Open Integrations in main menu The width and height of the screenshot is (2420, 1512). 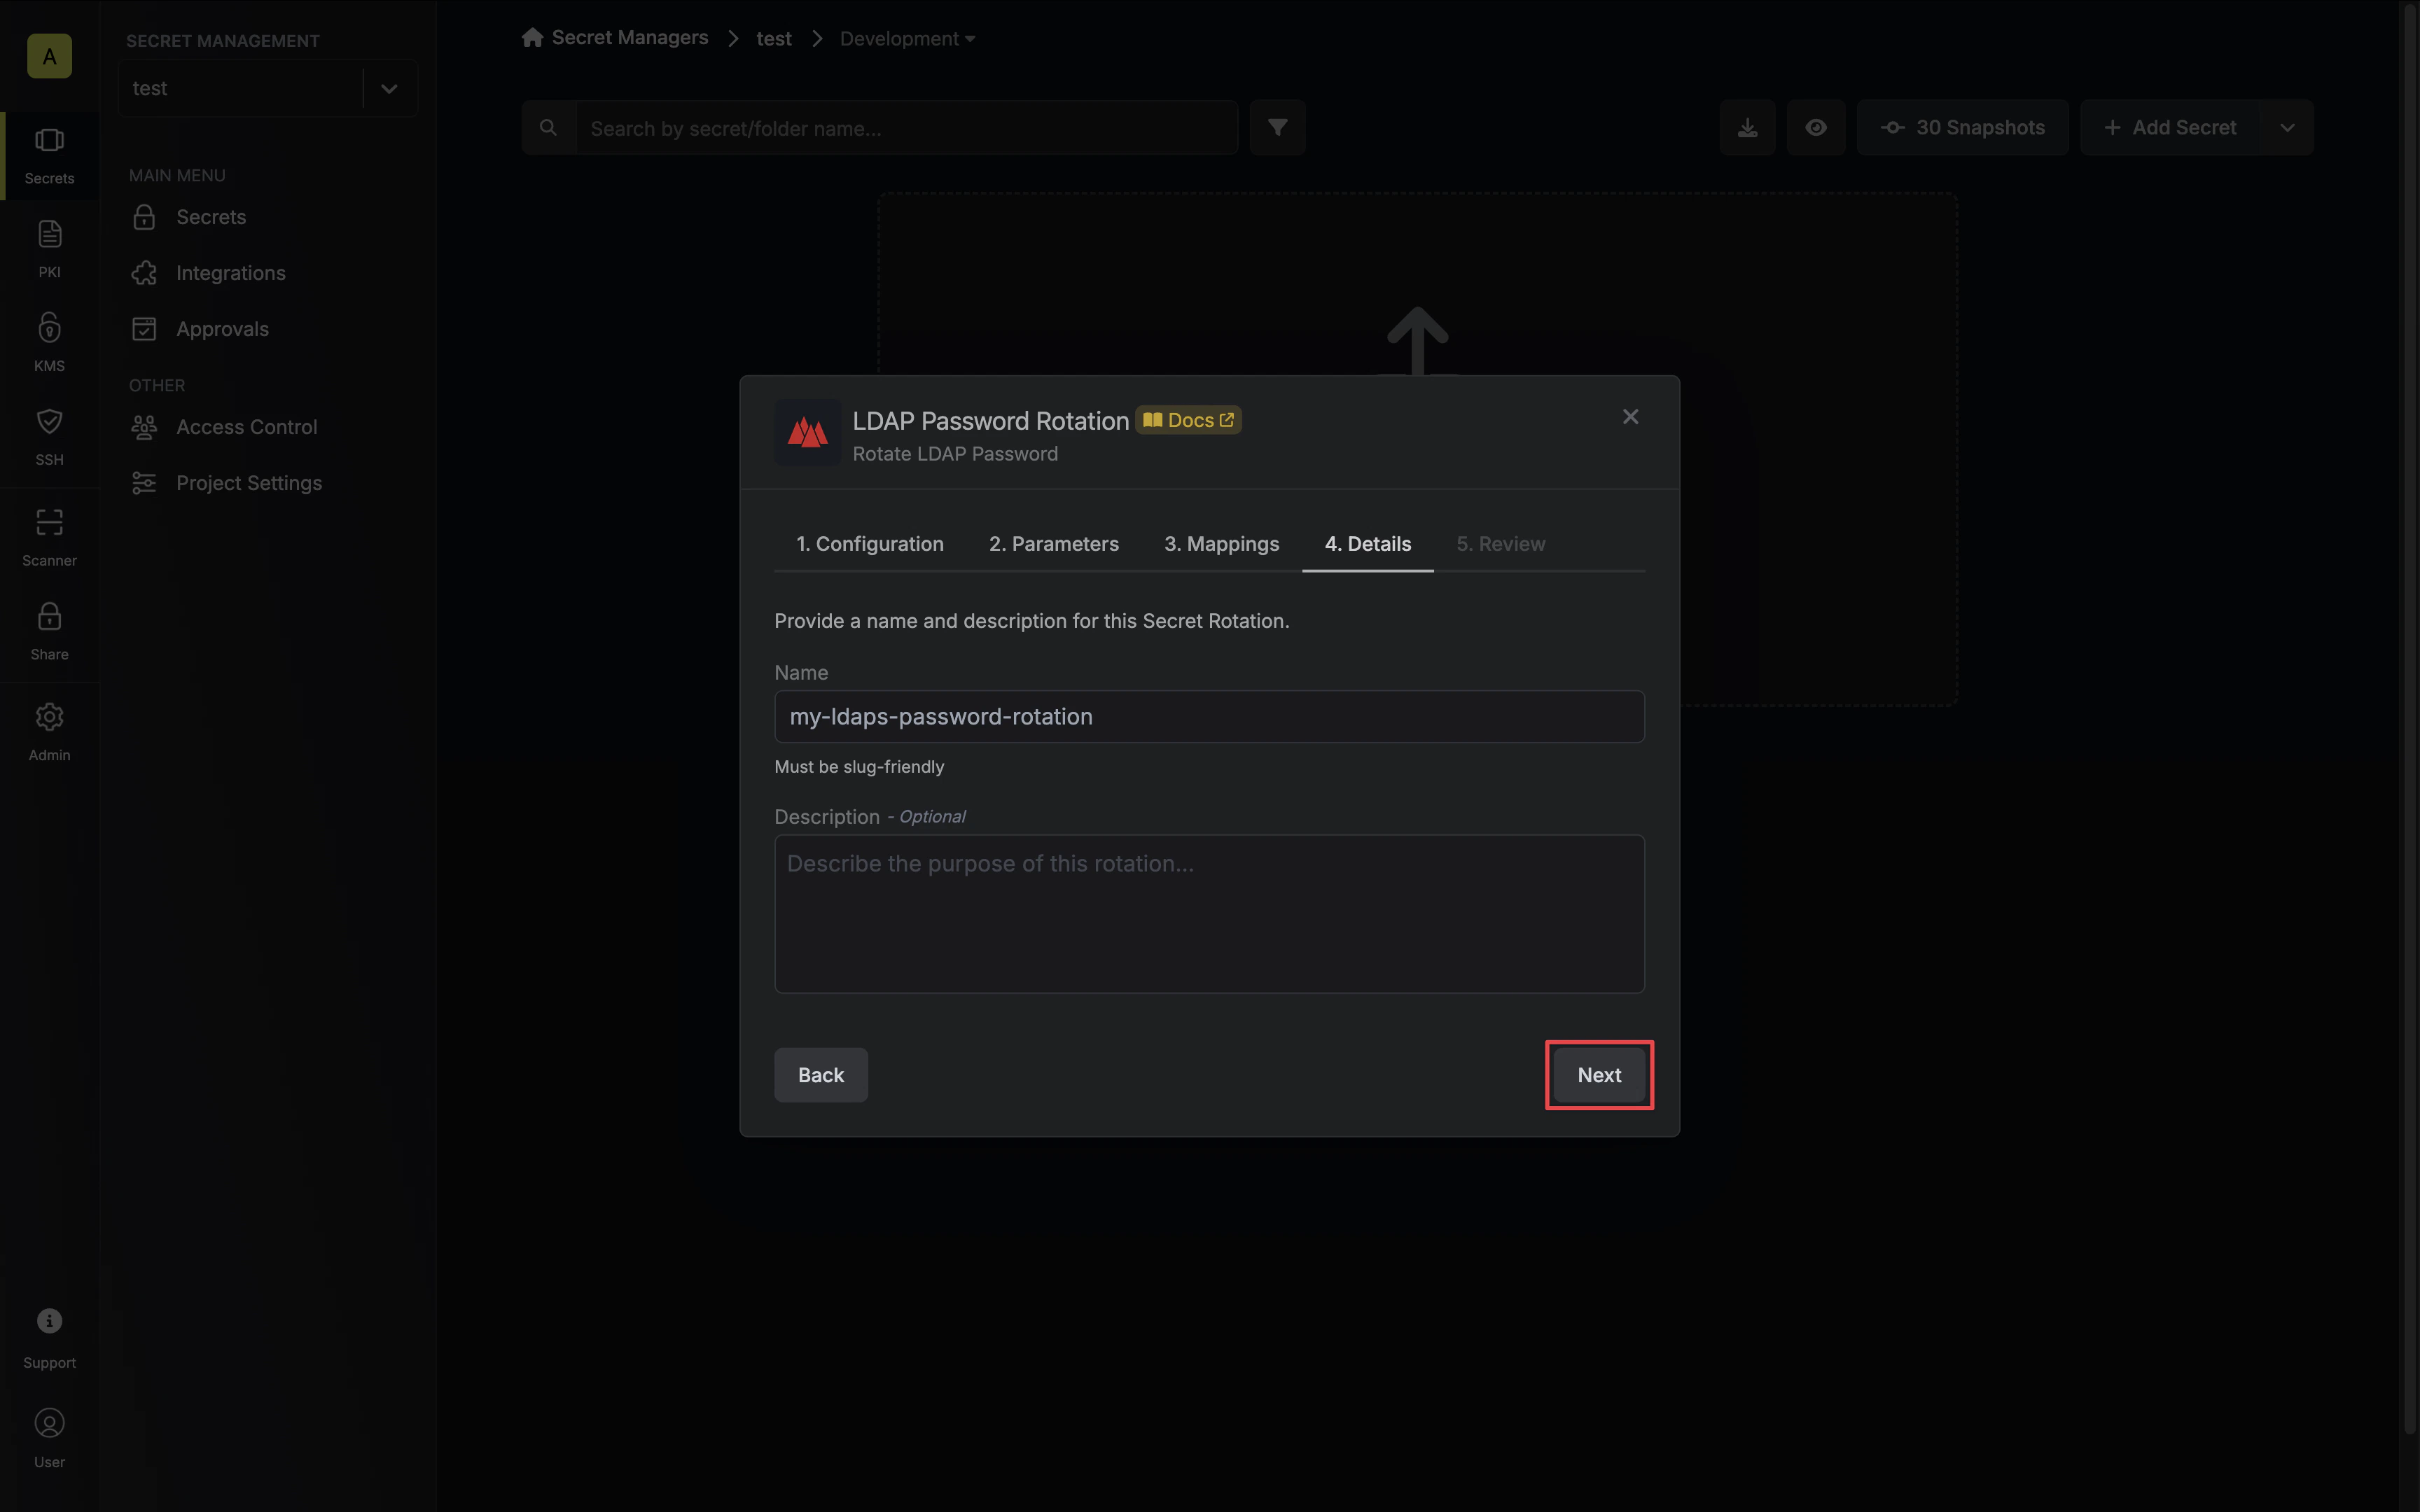pos(230,273)
